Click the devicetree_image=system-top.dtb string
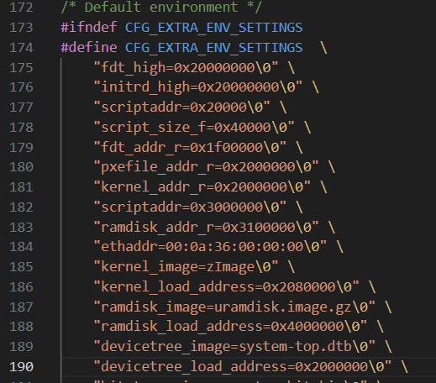436x383 pixels. [234, 347]
